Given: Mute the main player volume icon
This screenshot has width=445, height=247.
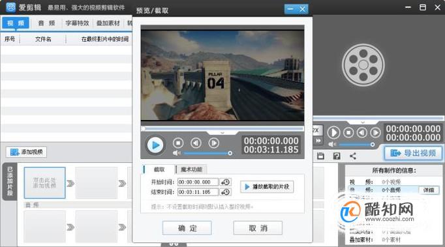Looking at the screenshot, I should 331,144.
